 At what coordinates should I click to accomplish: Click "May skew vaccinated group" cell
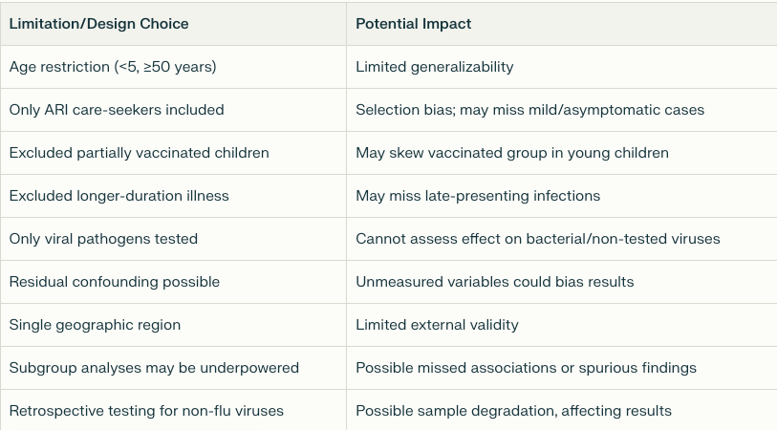pyautogui.click(x=511, y=153)
